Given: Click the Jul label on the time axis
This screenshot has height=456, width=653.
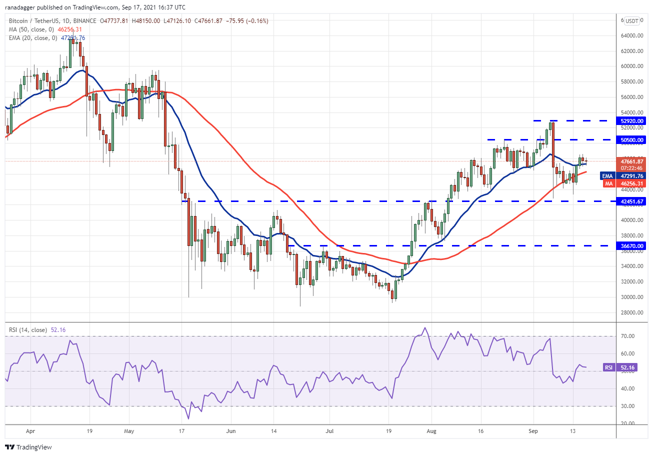Looking at the screenshot, I should coord(330,430).
